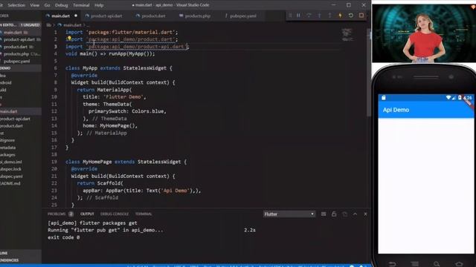Open the Go menu
The width and height of the screenshot is (476, 267).
47,5
